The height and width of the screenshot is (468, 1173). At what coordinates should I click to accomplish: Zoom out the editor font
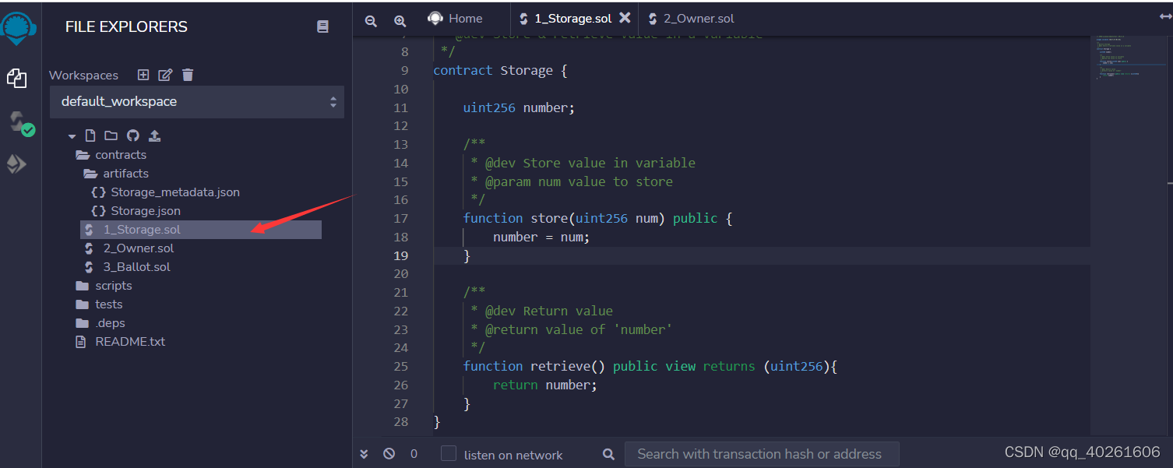[x=371, y=21]
